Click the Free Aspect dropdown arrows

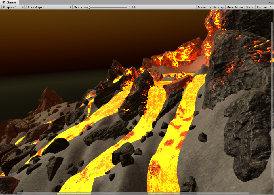pos(71,7)
